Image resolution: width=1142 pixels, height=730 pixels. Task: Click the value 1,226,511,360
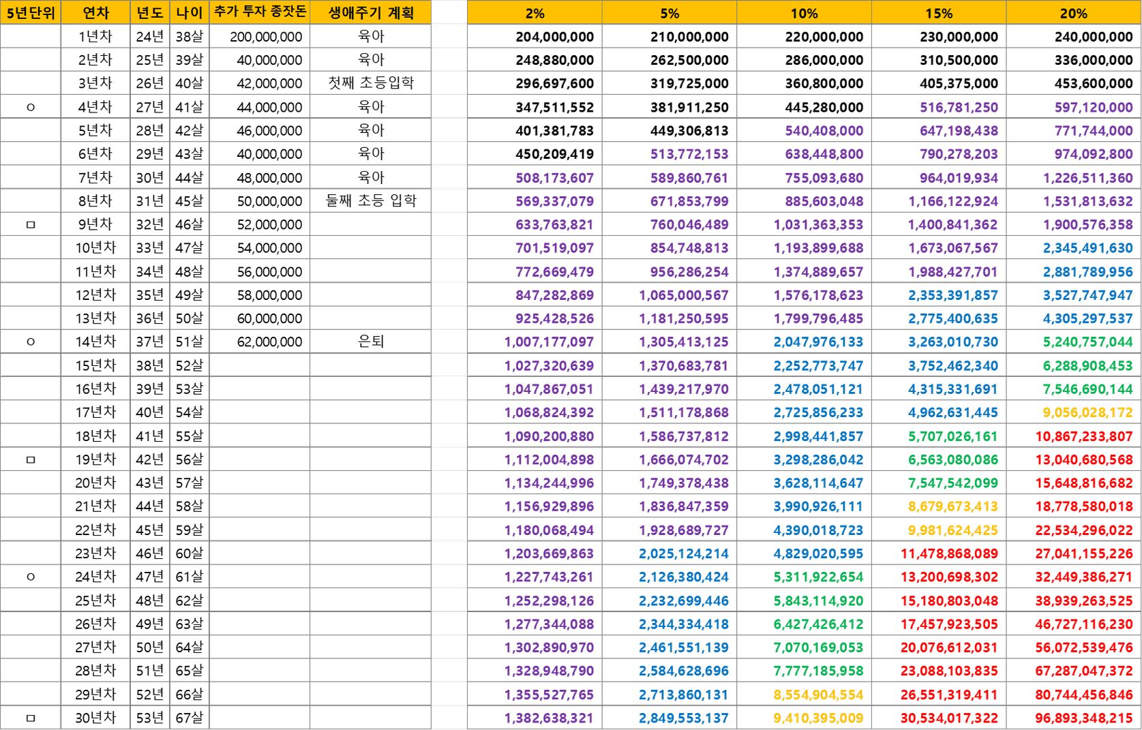[1087, 178]
